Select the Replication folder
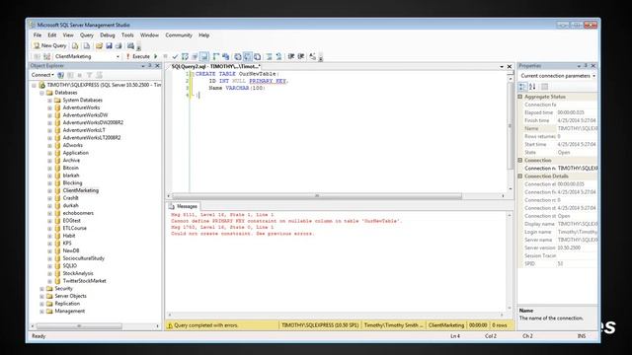 tap(67, 304)
